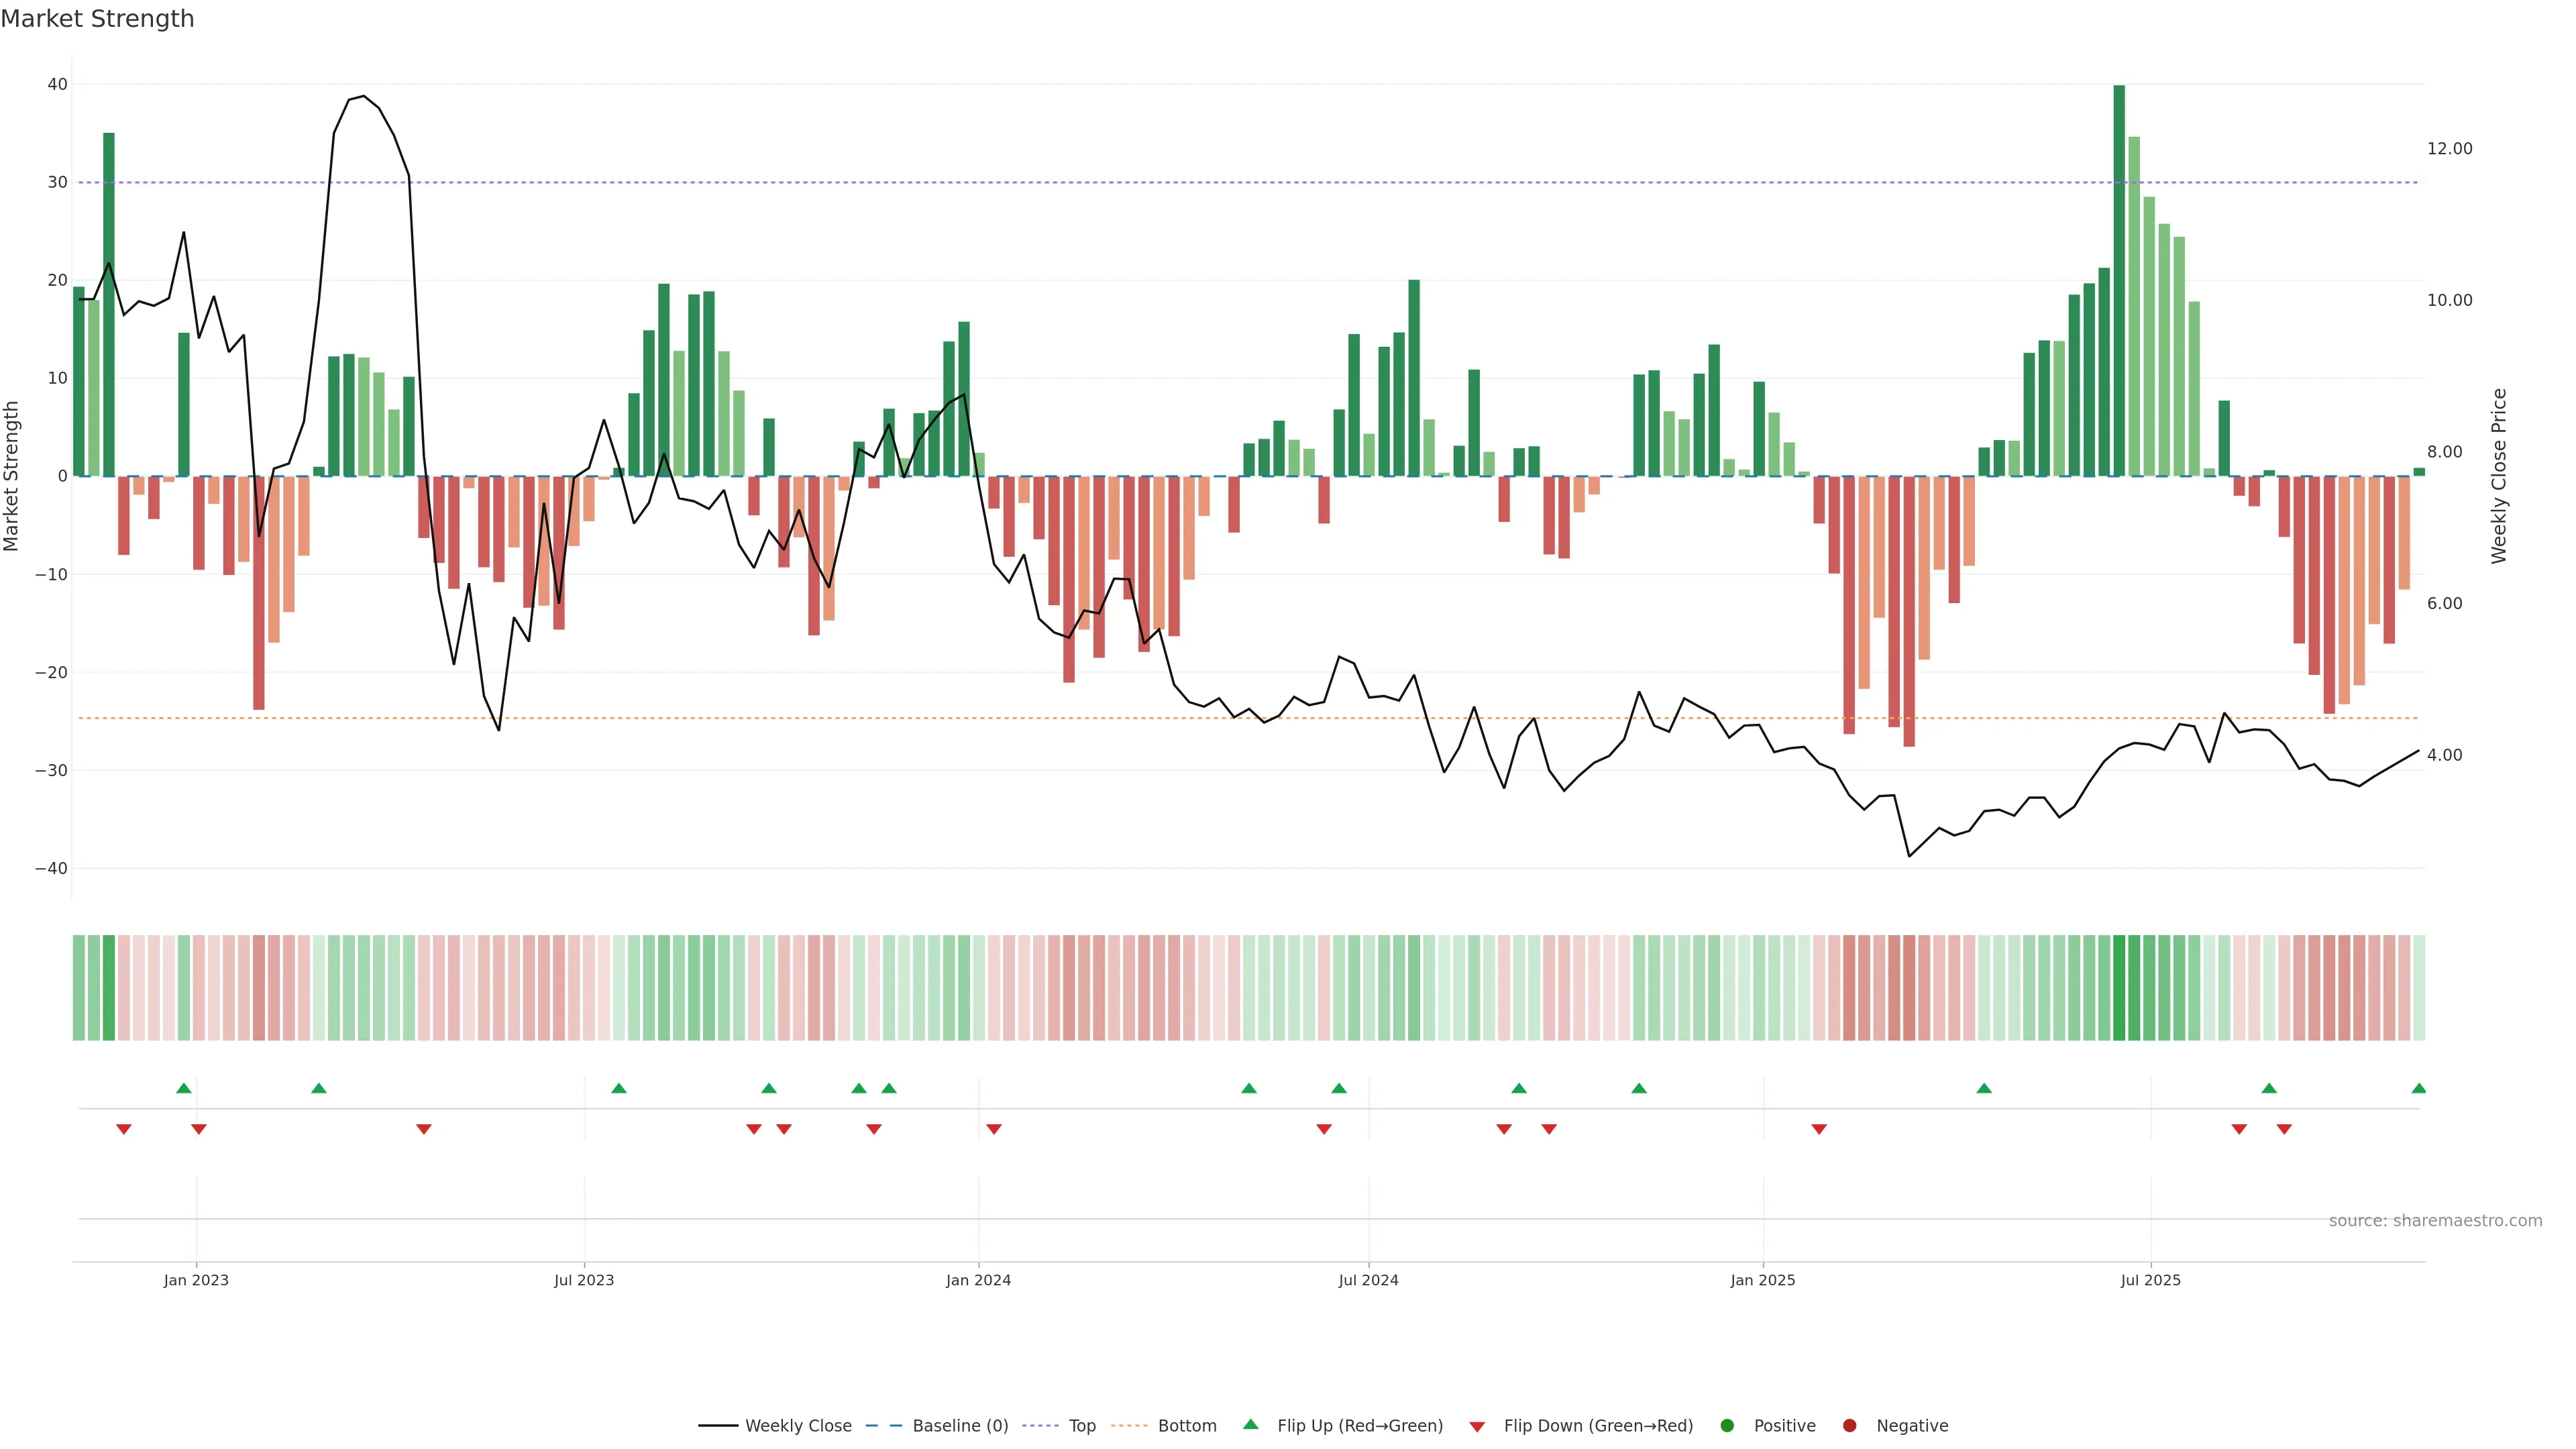This screenshot has width=2576, height=1449.
Task: Click the red flip-down marker right after Jan 2024
Action: click(x=994, y=1129)
